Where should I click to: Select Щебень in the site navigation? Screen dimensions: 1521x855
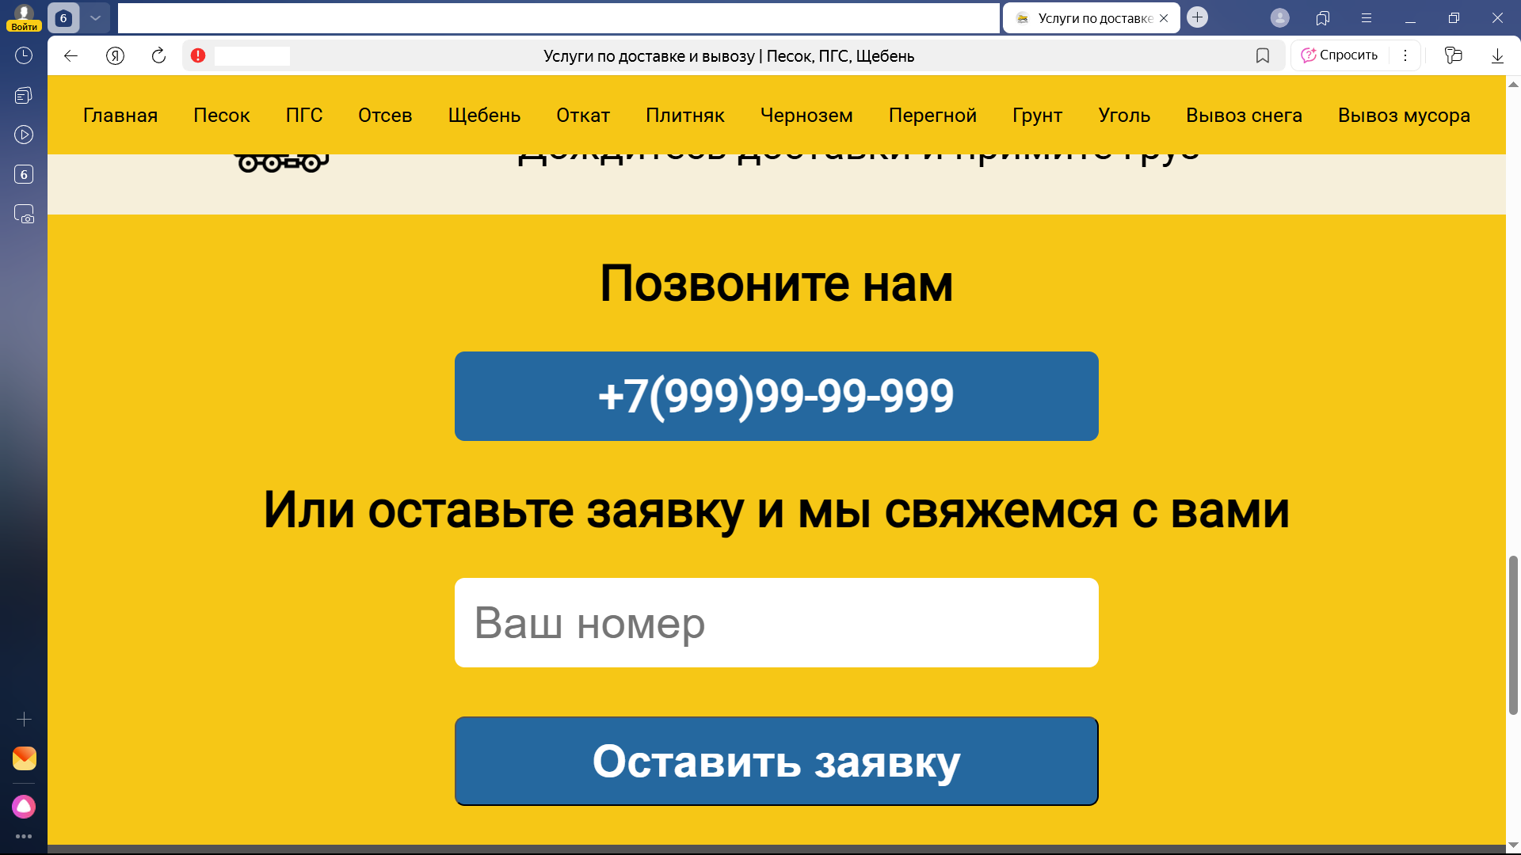(x=484, y=116)
